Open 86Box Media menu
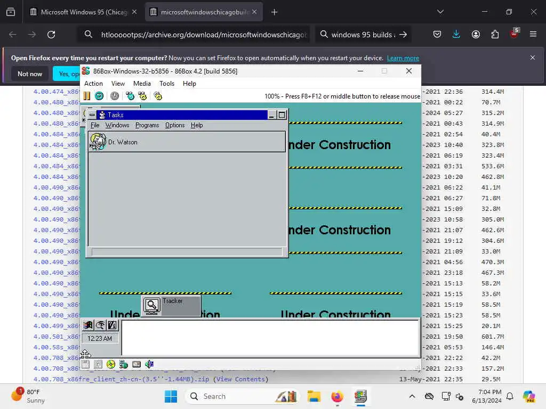Image resolution: width=546 pixels, height=409 pixels. click(x=142, y=84)
